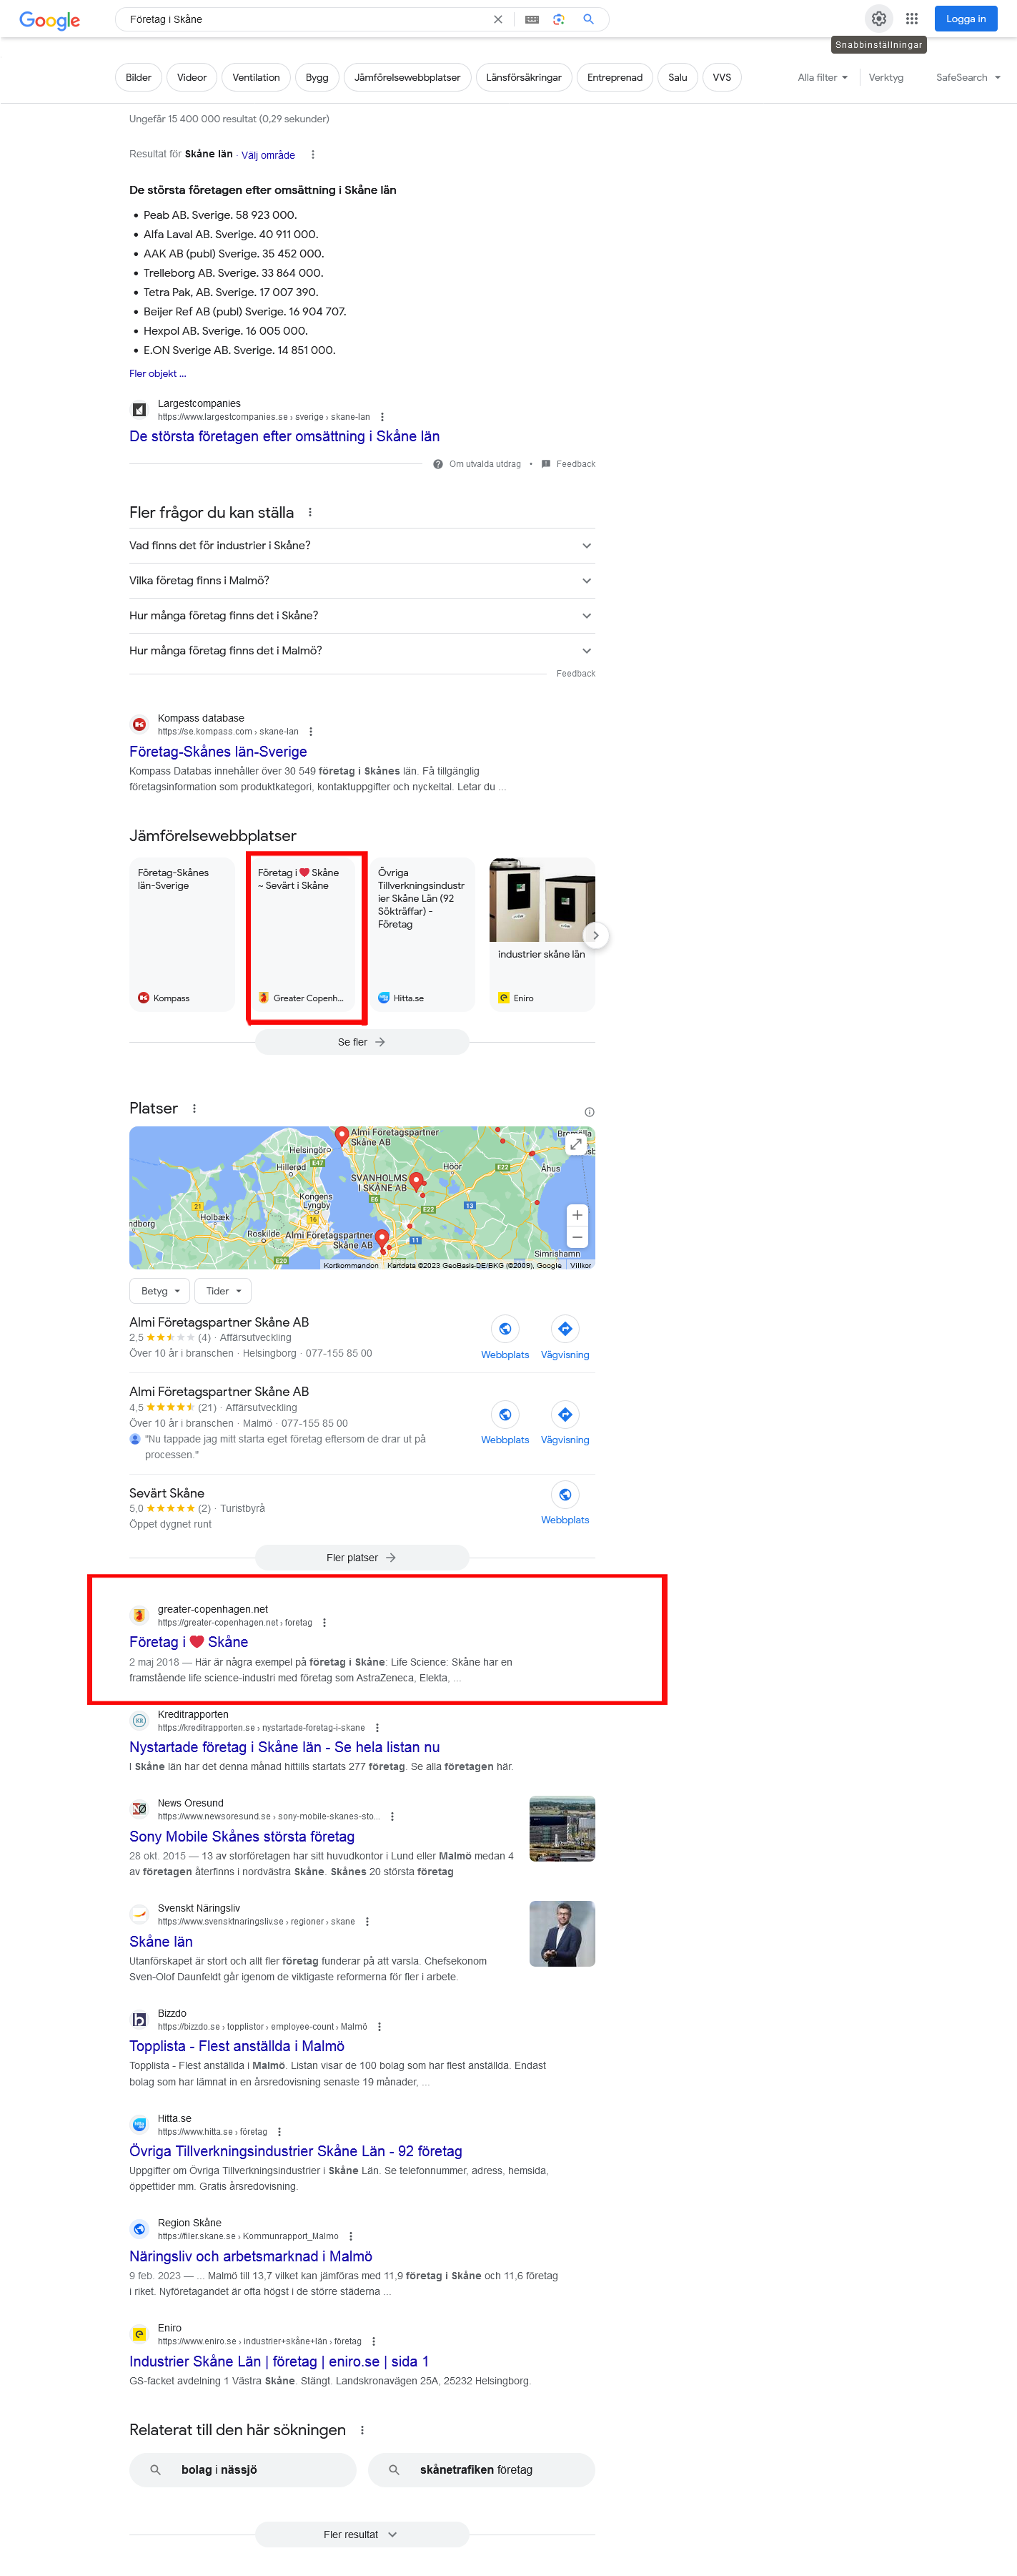Select the Länsförsäkringar filter chip
The image size is (1017, 2576).
pos(523,77)
